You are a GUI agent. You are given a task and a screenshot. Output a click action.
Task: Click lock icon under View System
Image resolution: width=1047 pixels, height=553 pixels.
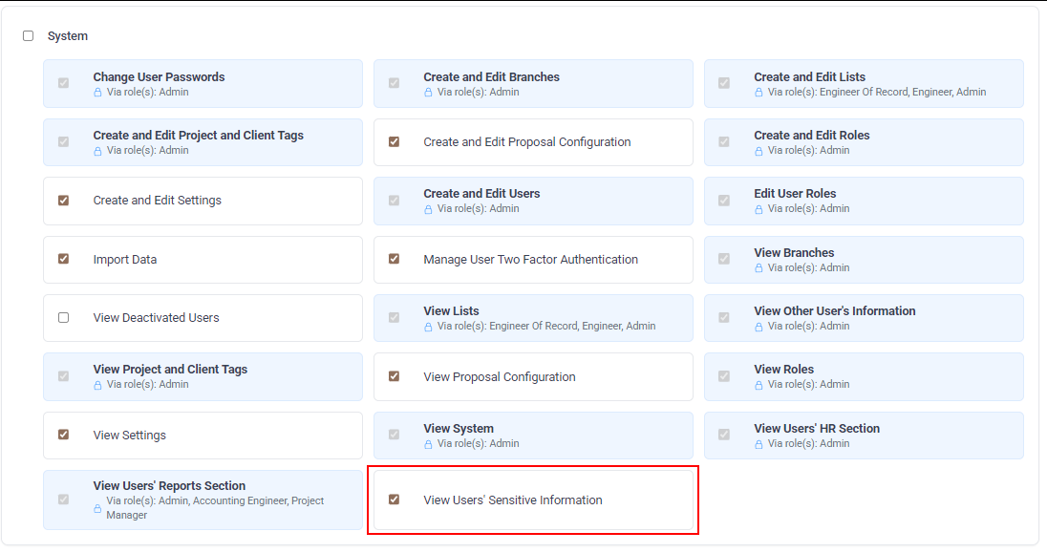[428, 444]
